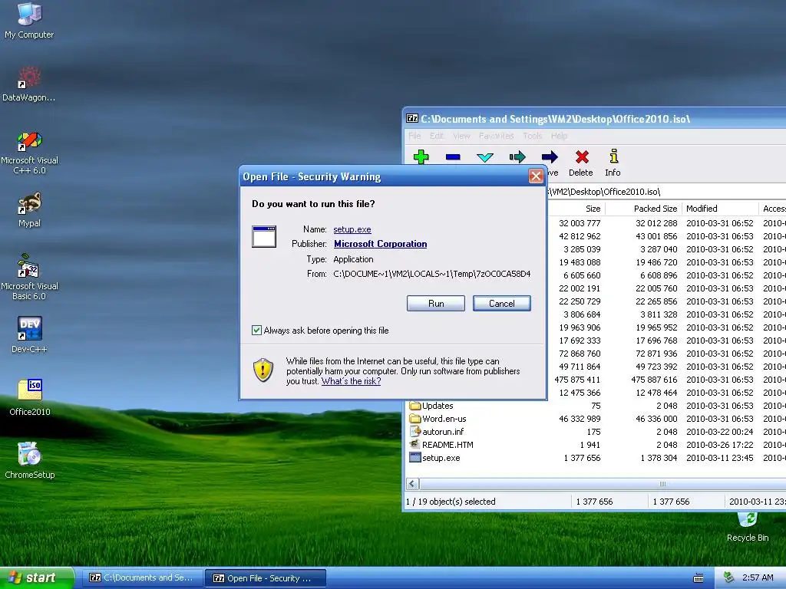
Task: Click the setup.exe name link in dialog
Action: [x=352, y=229]
